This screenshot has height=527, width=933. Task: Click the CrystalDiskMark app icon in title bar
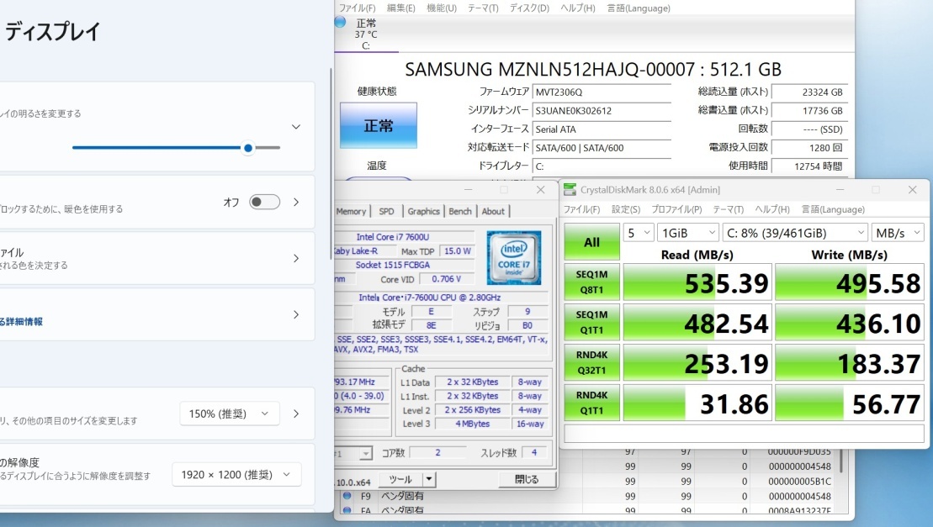click(x=570, y=189)
